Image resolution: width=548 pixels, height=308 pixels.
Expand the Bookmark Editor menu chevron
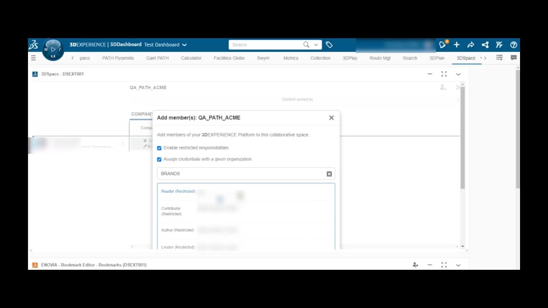(x=458, y=265)
